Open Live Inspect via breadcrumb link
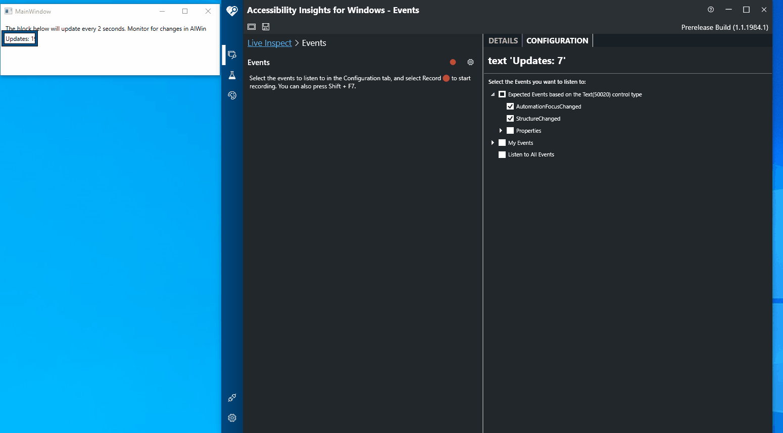The height and width of the screenshot is (433, 783). tap(269, 43)
